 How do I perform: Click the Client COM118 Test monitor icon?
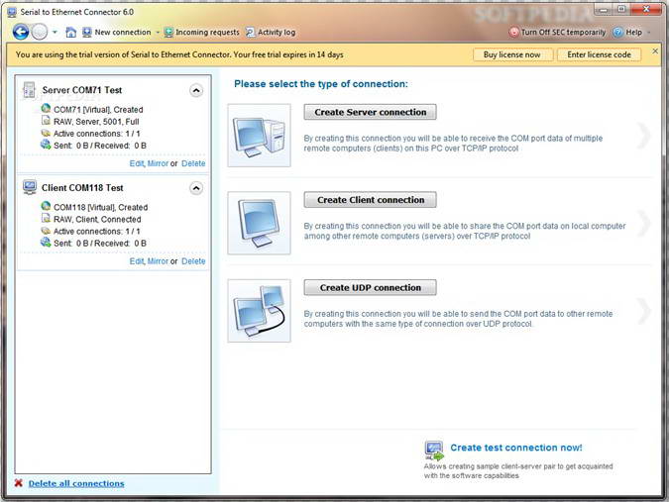point(30,187)
